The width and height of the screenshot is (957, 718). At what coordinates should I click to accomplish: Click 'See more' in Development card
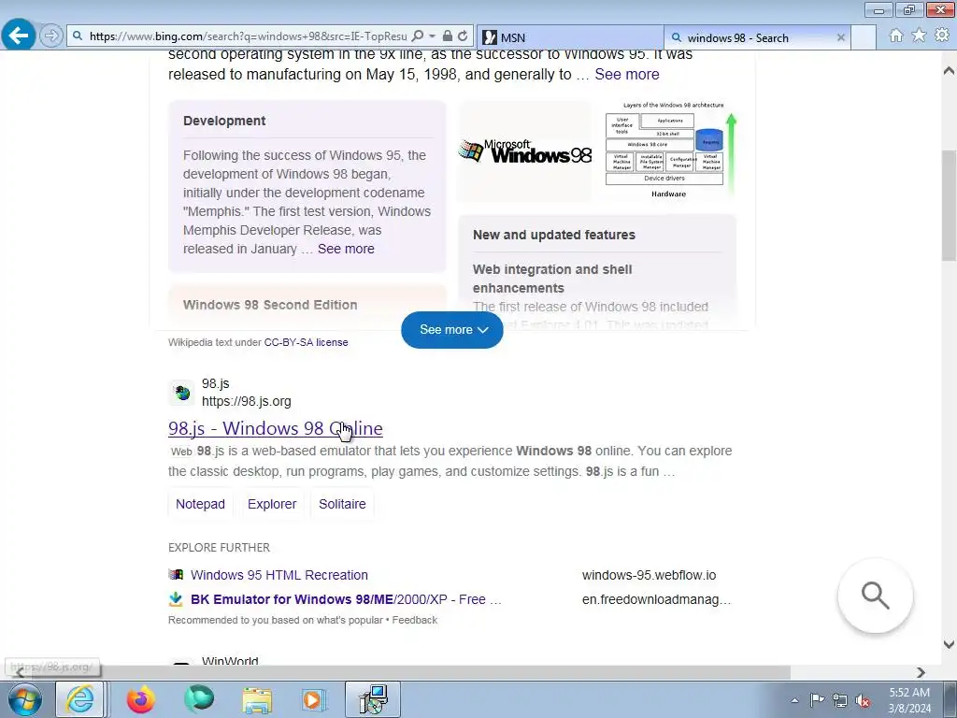tap(346, 249)
